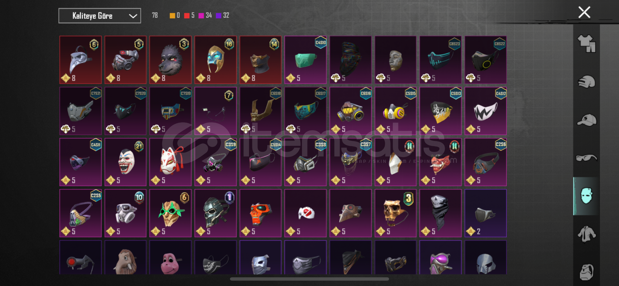619x286 pixels.
Task: Pick the white kitsune fox mask
Action: point(170,162)
